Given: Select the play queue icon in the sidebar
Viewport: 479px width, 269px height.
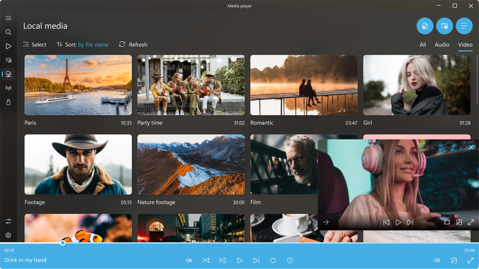Looking at the screenshot, I should pyautogui.click(x=8, y=46).
